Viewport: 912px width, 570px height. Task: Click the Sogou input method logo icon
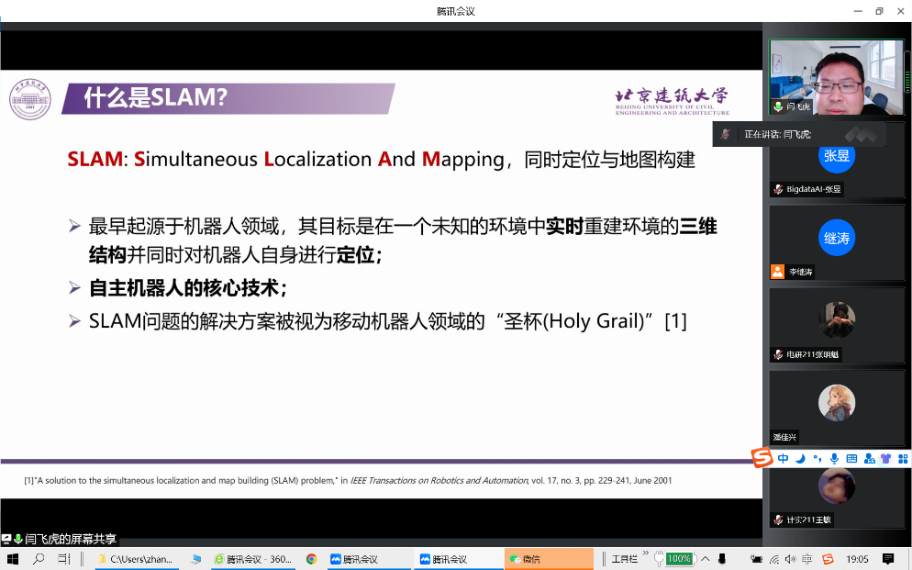762,457
